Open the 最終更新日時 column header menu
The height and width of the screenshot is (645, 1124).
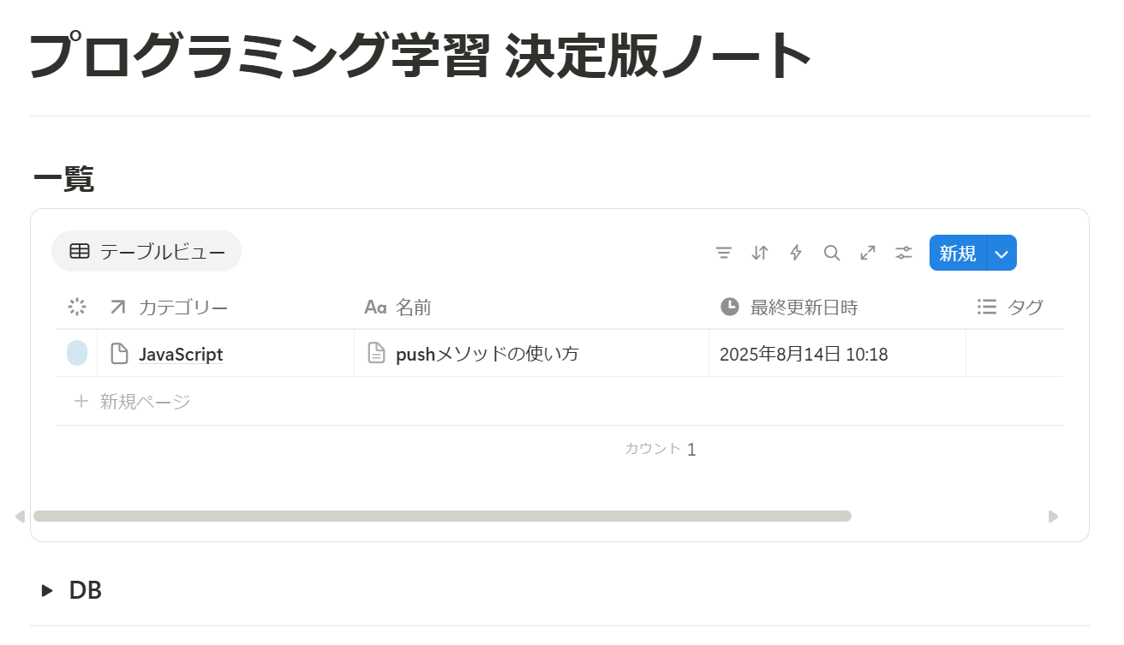click(x=804, y=307)
